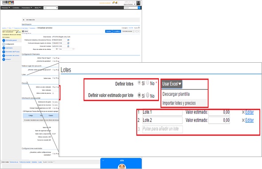Collapse the Información section triangle
The image size is (262, 169).
[24, 20]
